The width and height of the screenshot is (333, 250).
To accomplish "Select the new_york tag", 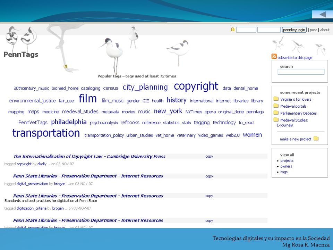I will pyautogui.click(x=168, y=111).
